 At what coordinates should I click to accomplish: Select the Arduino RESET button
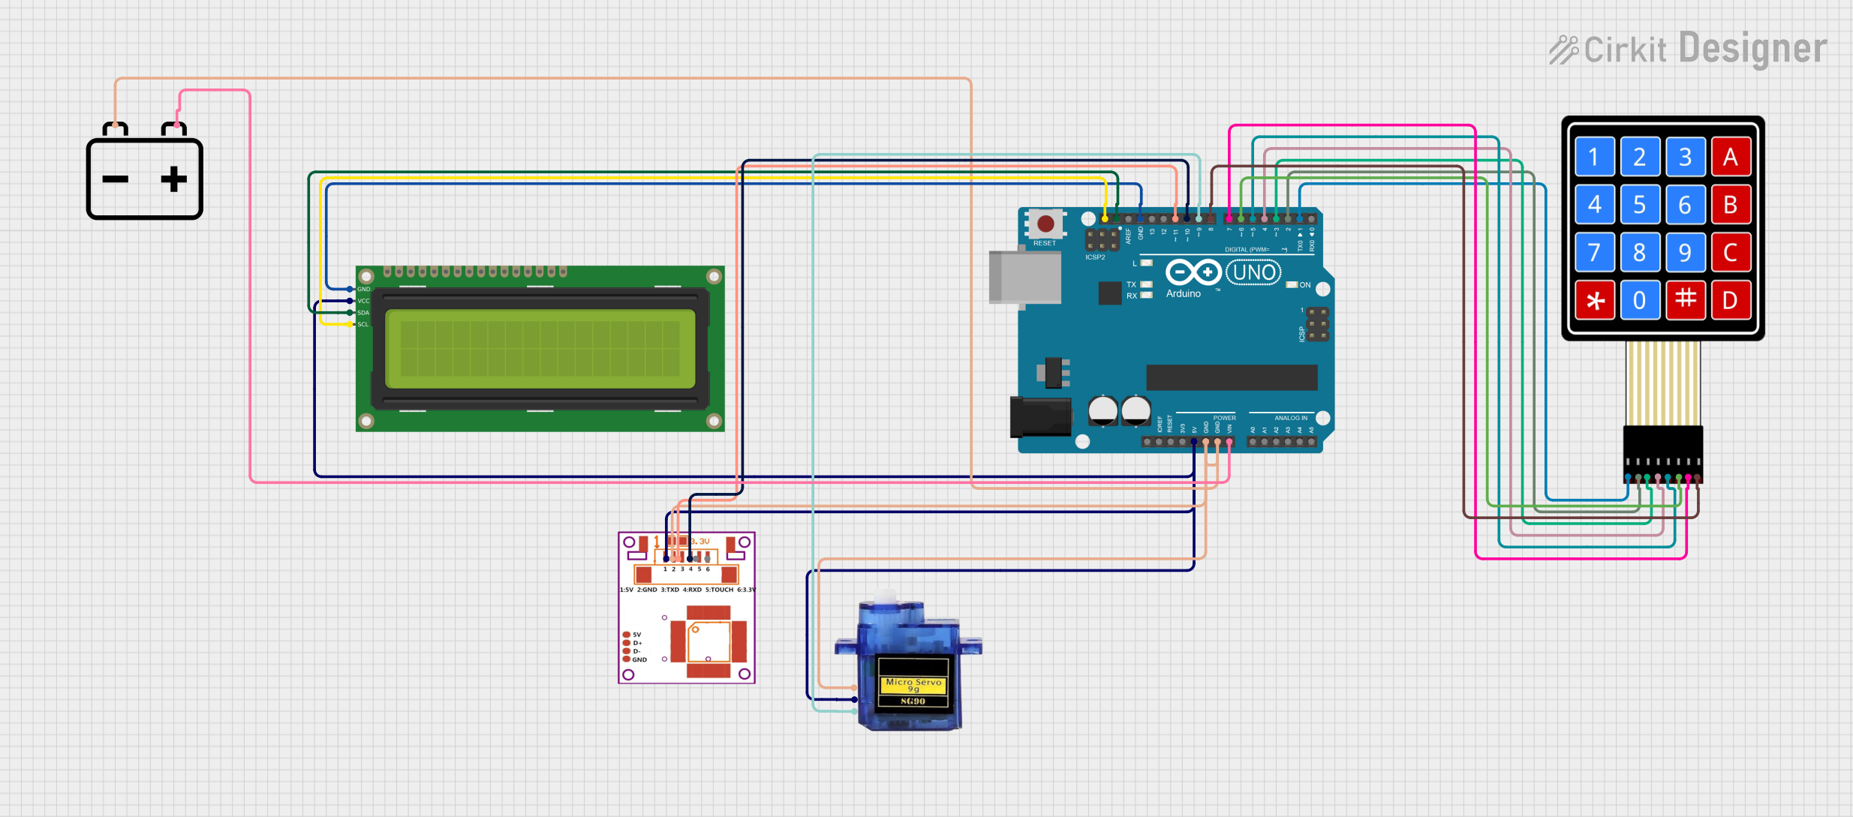pyautogui.click(x=1045, y=224)
